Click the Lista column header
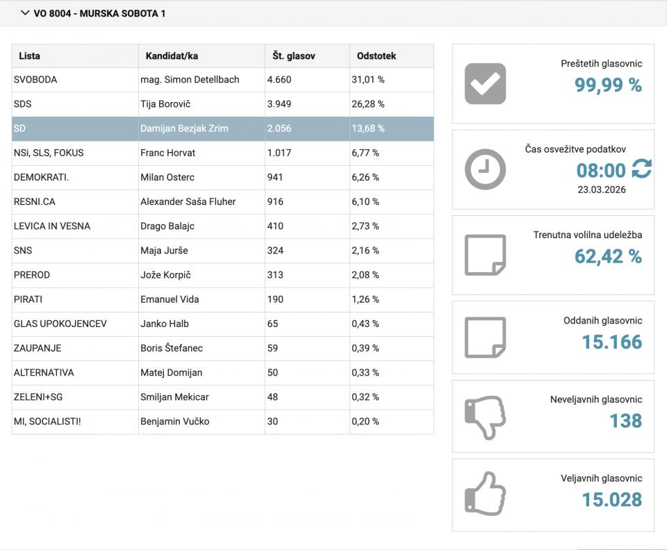667x550 pixels. pos(30,56)
